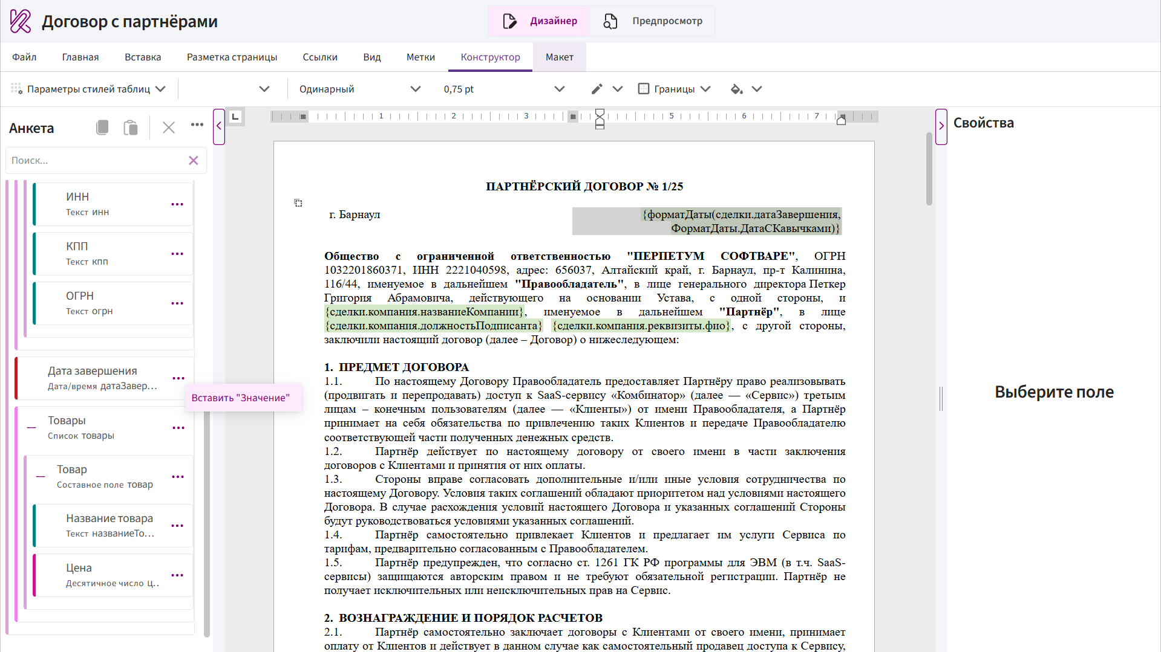Screen dimensions: 1161x652
Task: Collapse the Товары list group
Action: (31, 428)
